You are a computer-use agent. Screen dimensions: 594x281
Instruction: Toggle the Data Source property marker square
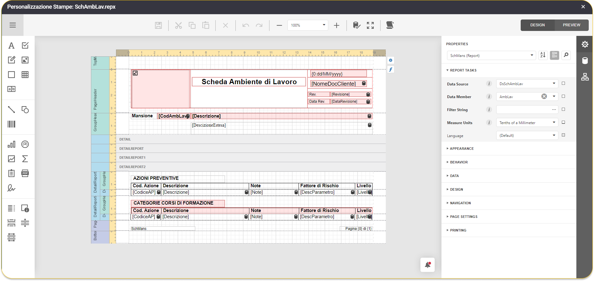tap(563, 84)
